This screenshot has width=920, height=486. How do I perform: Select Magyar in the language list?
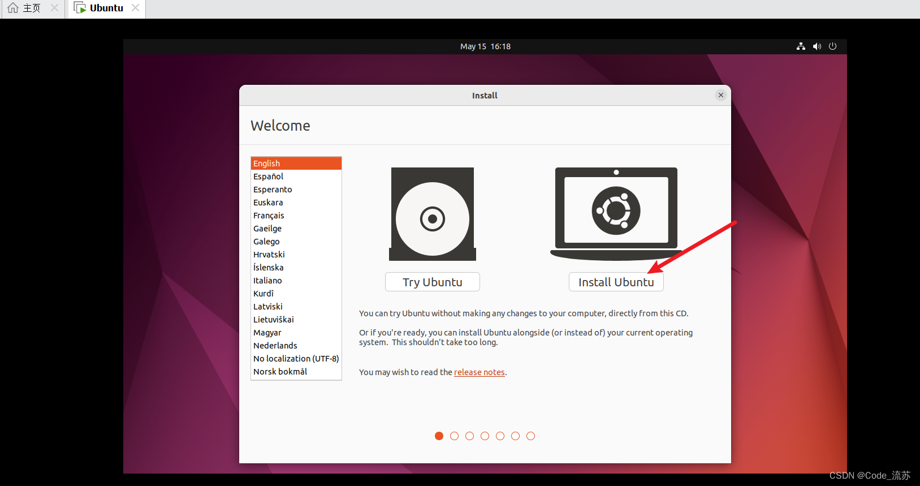pyautogui.click(x=296, y=333)
